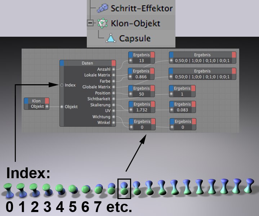Click the Anzahl port label
The image size is (259, 216).
tap(104, 69)
